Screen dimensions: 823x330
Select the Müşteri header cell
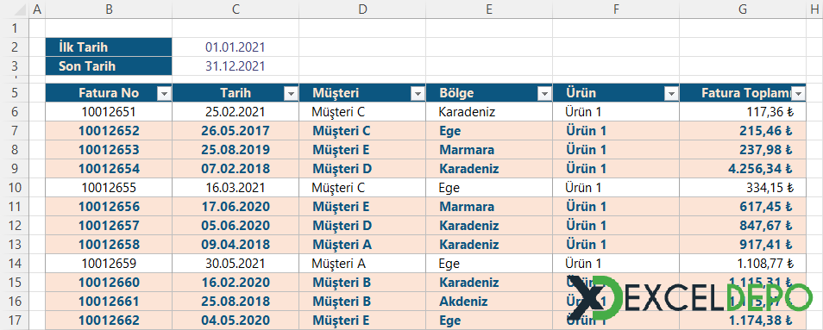[x=362, y=93]
